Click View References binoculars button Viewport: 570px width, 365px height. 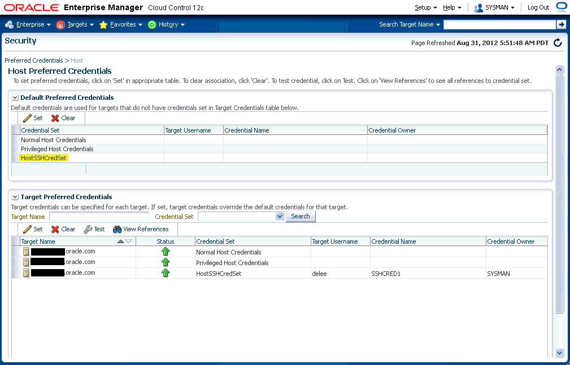[141, 229]
